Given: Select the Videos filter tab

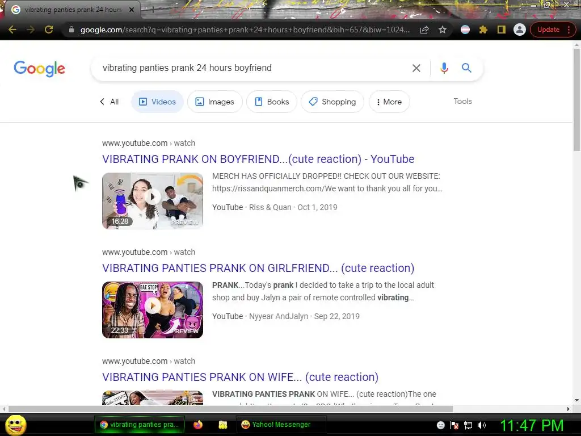Looking at the screenshot, I should point(157,102).
